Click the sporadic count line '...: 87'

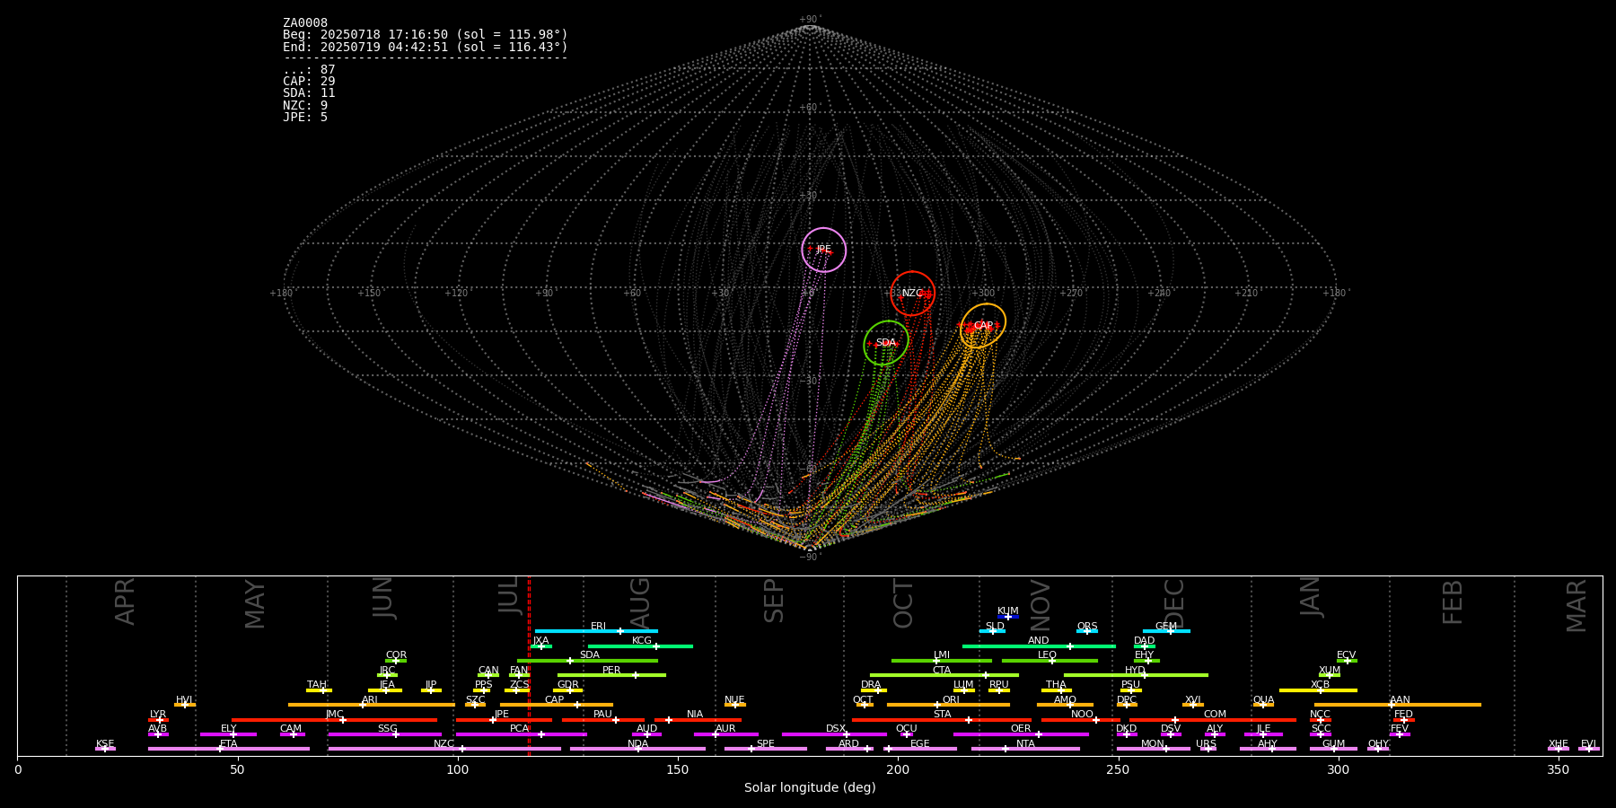tap(309, 70)
